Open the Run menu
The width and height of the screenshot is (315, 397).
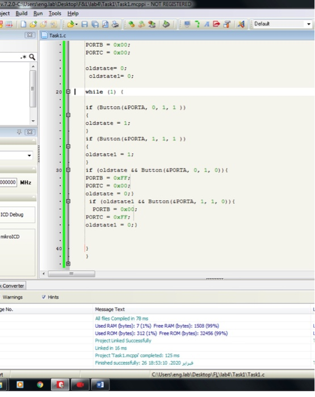tap(38, 14)
